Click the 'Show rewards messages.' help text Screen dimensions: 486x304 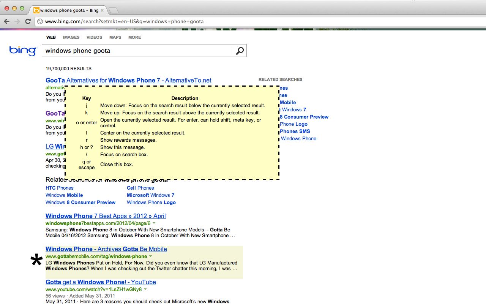click(x=128, y=140)
